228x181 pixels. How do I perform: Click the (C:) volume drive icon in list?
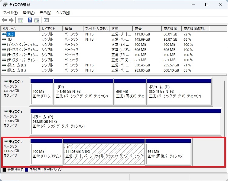4,34
